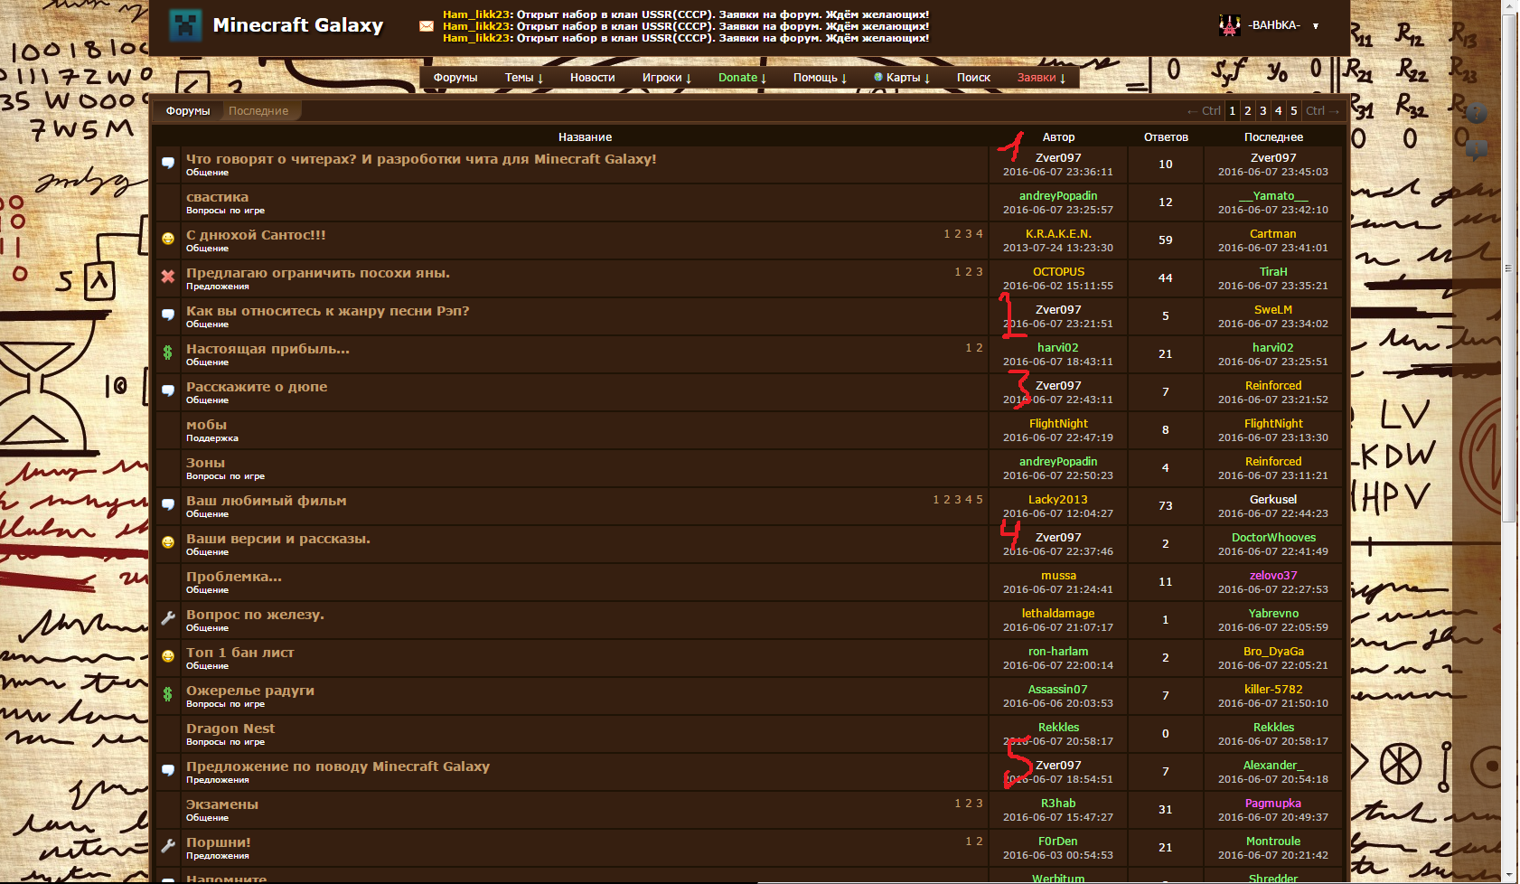Open thread 'Проблемка...'

pyautogui.click(x=234, y=577)
